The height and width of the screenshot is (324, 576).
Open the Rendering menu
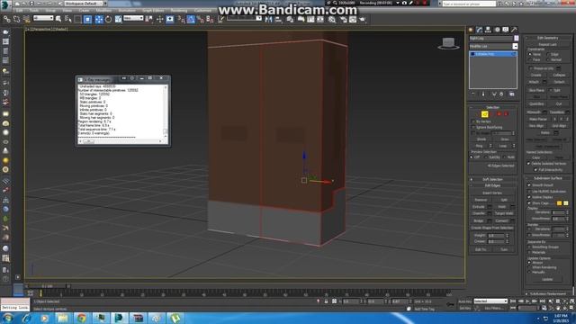pos(179,10)
